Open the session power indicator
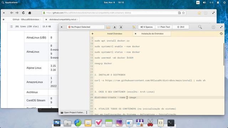Viewport: 228px width, 128px height. pos(224,2)
